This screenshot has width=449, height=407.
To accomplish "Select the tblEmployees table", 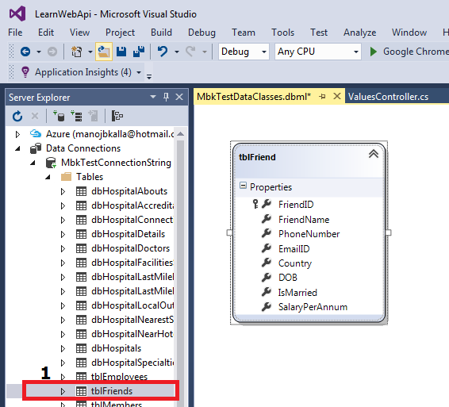I will pyautogui.click(x=120, y=377).
